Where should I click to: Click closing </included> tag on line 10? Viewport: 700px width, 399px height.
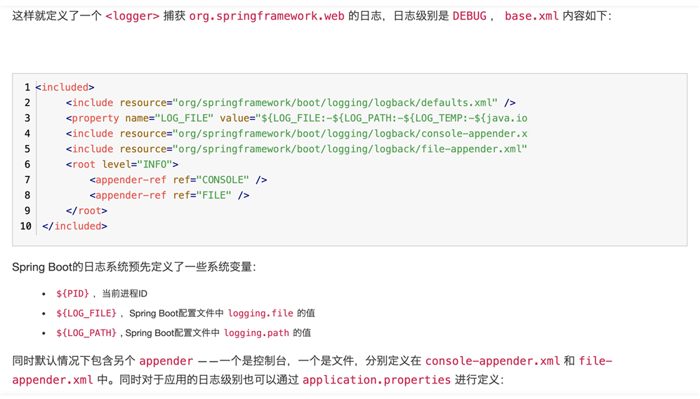74,226
